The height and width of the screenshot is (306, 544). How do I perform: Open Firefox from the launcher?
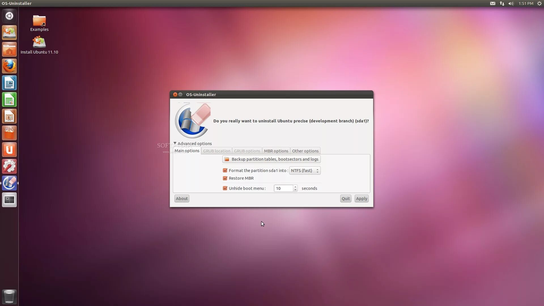point(9,66)
